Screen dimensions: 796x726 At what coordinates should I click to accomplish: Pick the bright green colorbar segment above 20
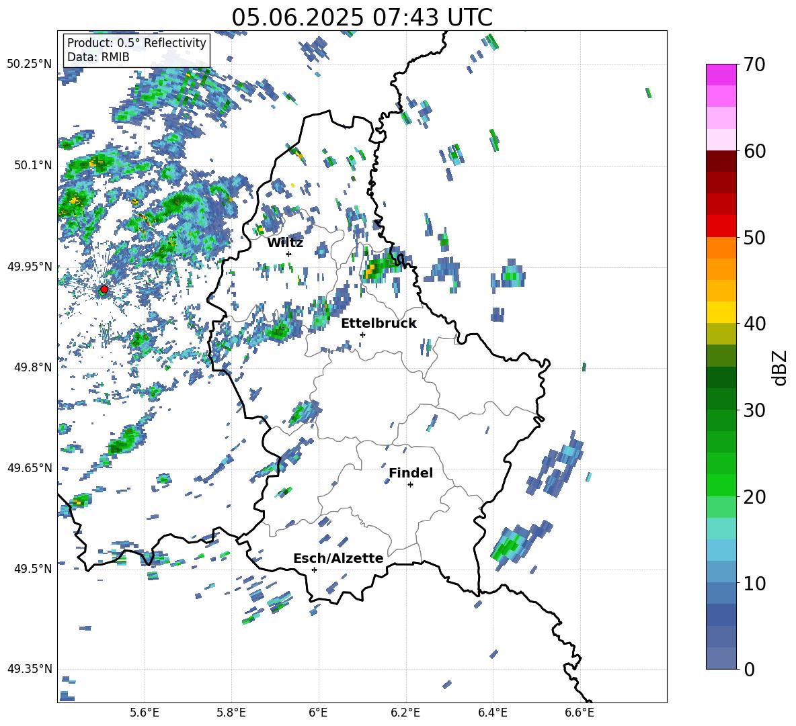[721, 485]
